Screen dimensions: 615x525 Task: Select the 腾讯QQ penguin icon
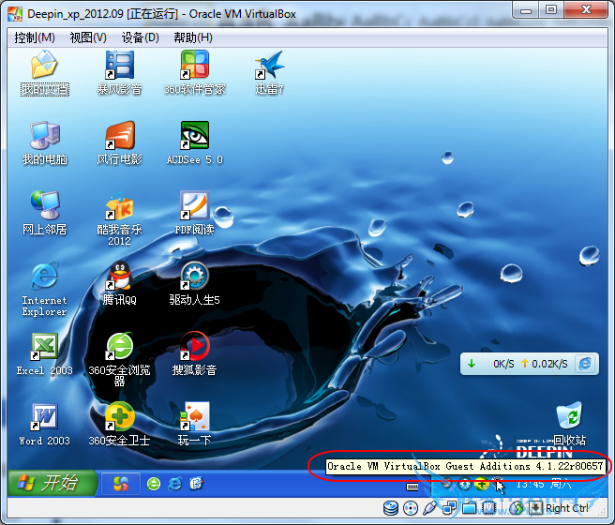tap(119, 277)
